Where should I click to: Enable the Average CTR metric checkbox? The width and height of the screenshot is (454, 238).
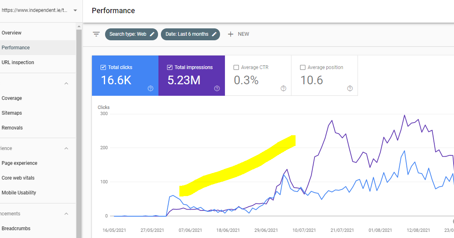pos(236,67)
